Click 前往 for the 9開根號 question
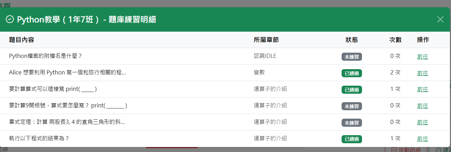 [423, 106]
